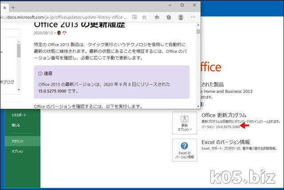Click the version number 15.0.5275.1000 in the note box
Viewport: 284px width, 190px height.
point(52,91)
